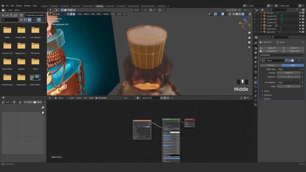306x172 pixels.
Task: Adjust the bevel Angle field
Action: (x=289, y=86)
